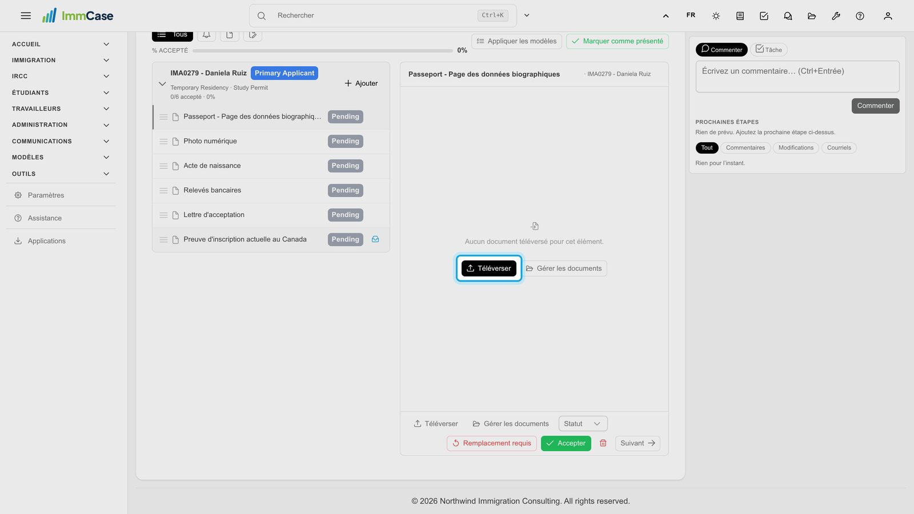Open the hamburger navigation menu

[x=26, y=16]
